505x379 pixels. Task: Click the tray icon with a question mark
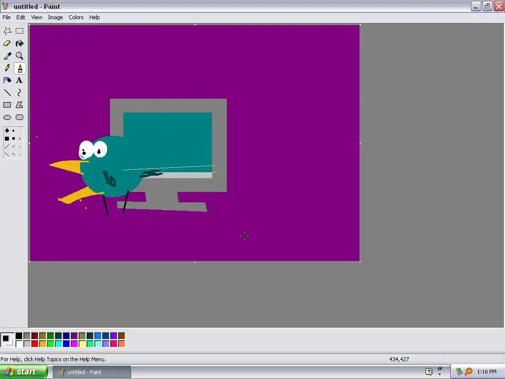tap(429, 372)
